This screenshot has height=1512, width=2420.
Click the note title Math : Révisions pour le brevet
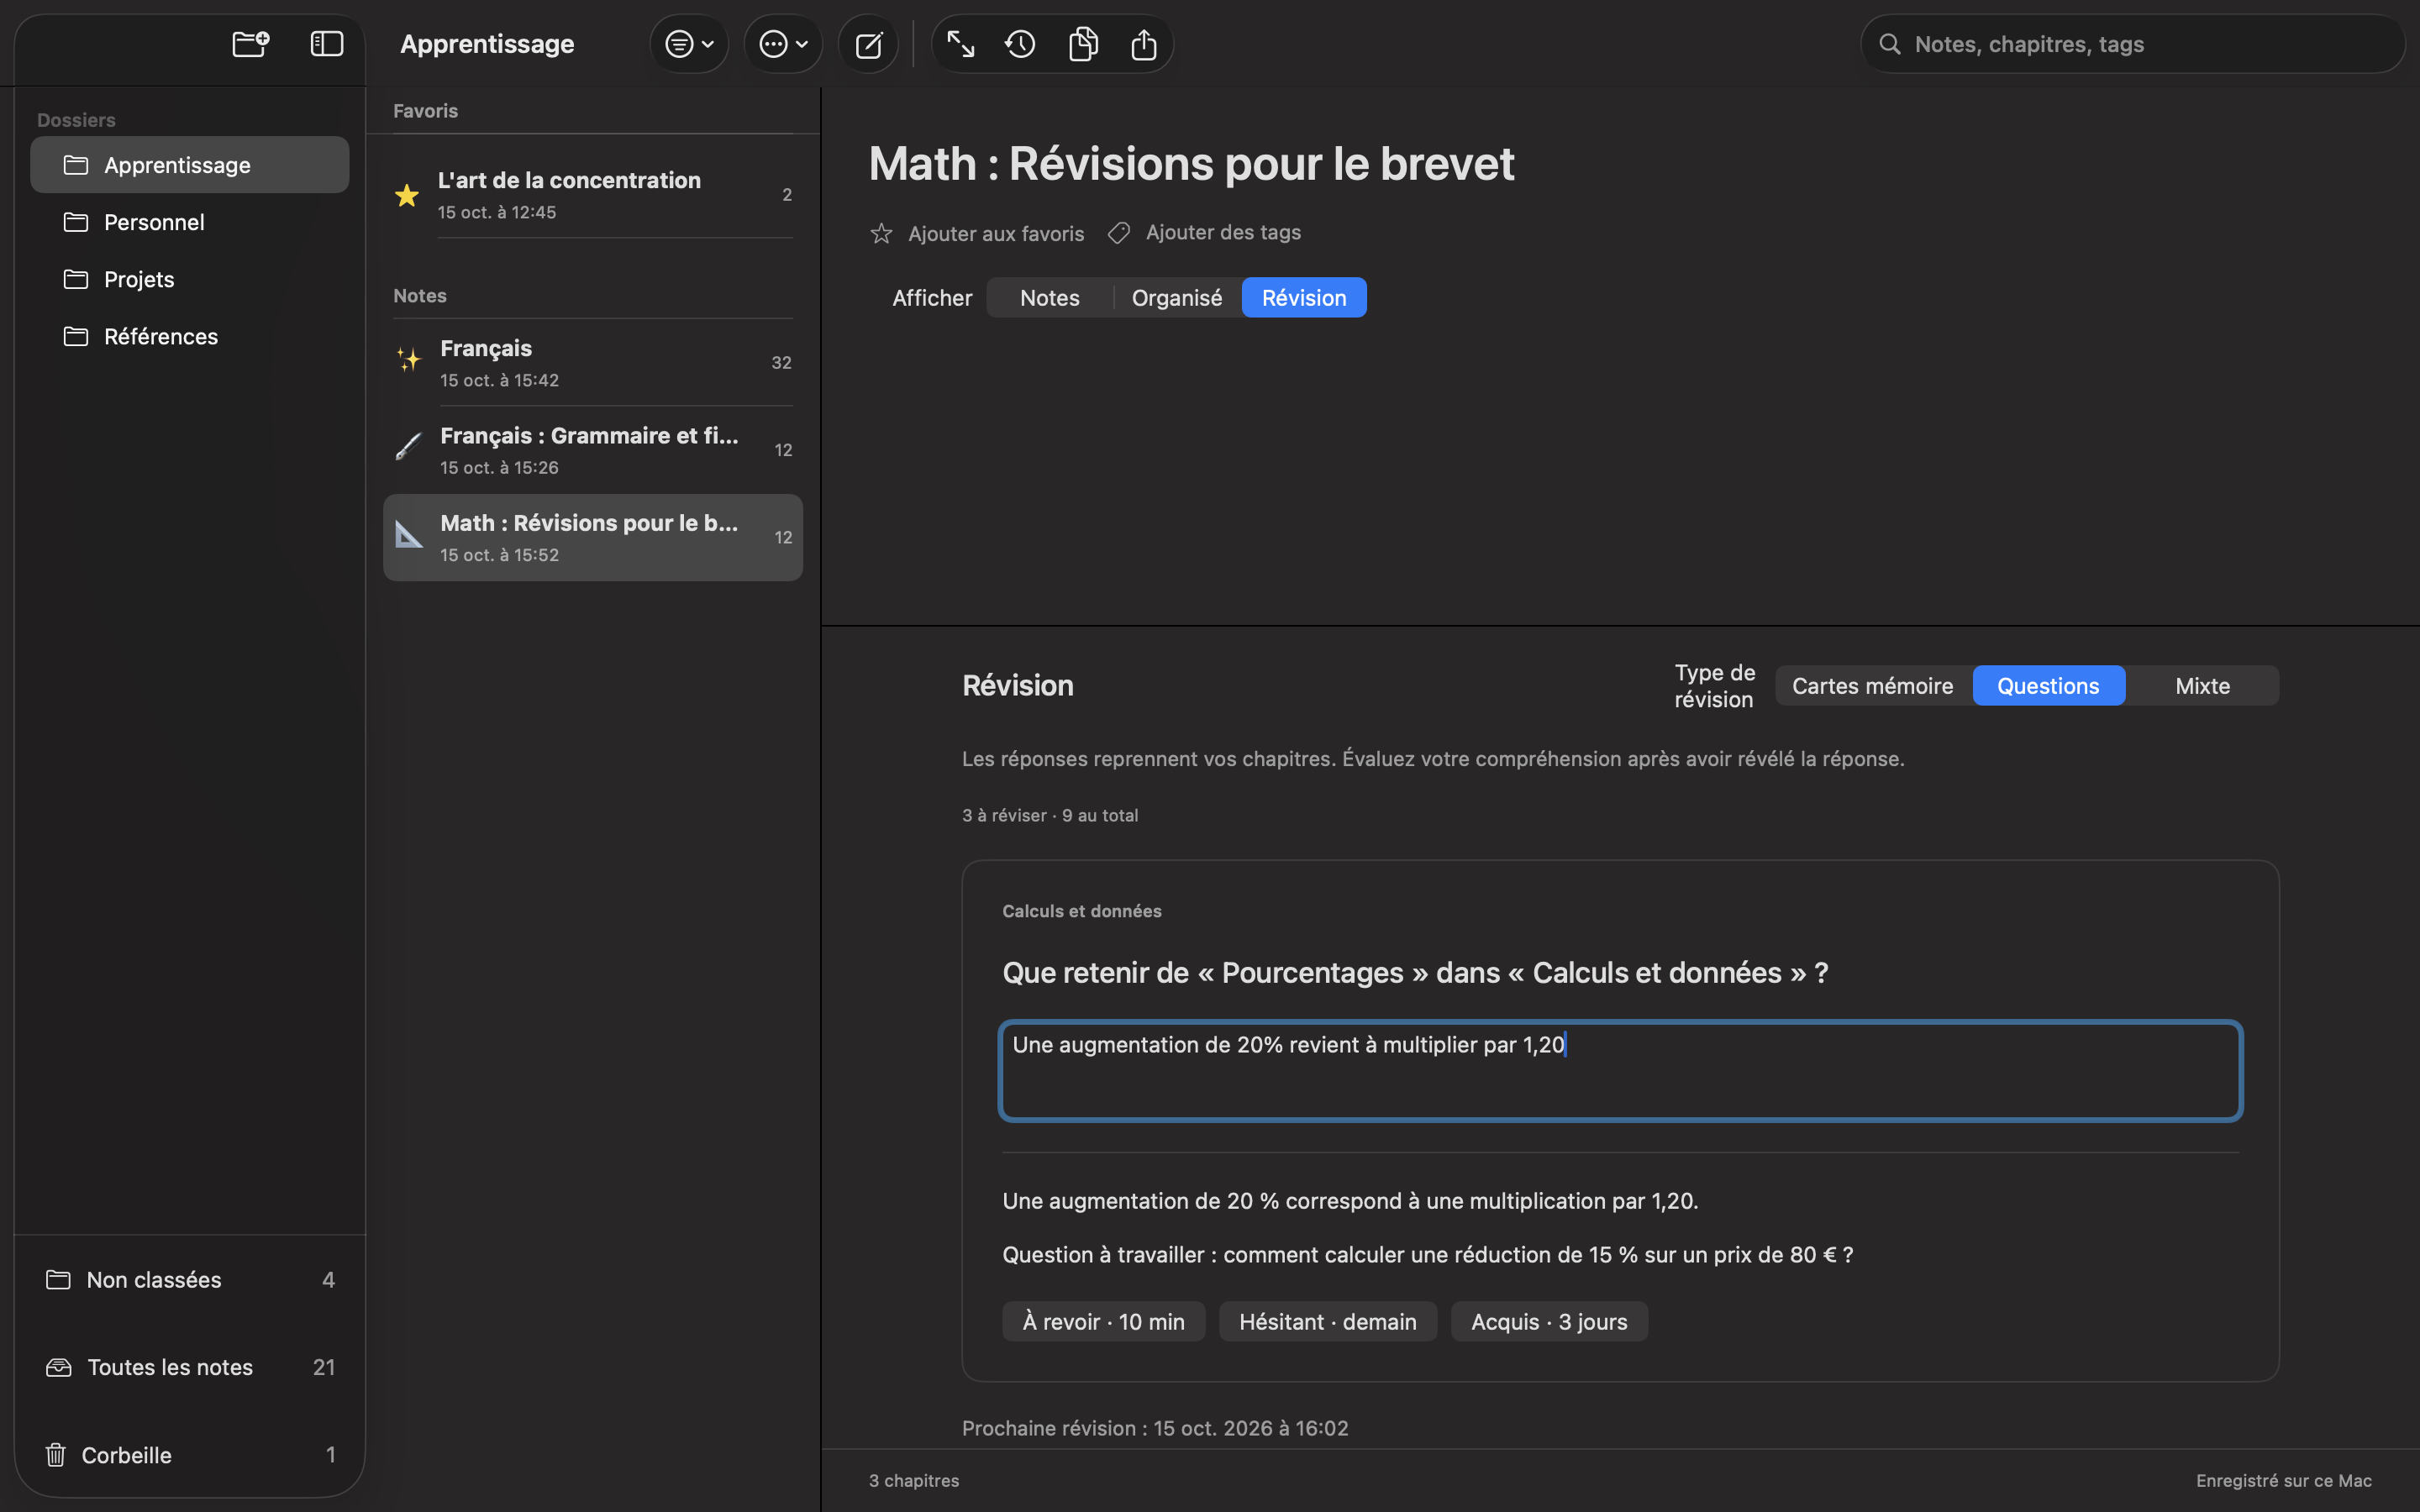click(x=1191, y=164)
